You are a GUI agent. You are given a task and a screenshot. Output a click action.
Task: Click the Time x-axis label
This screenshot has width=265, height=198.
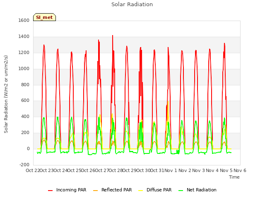[x=234, y=177]
